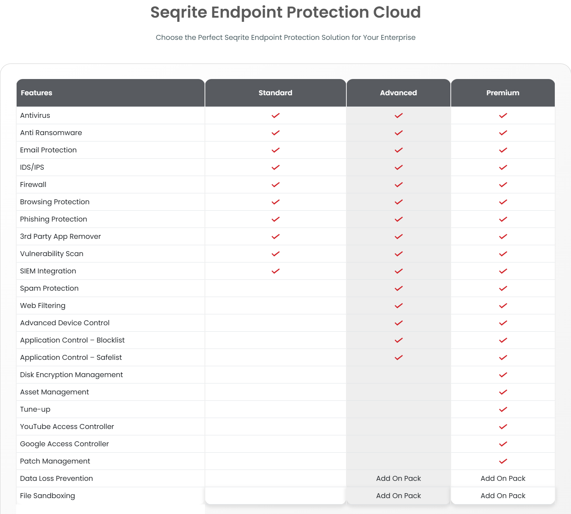
Task: Click the Standard checkmark for Vulnerability Scan
Action: tap(275, 254)
